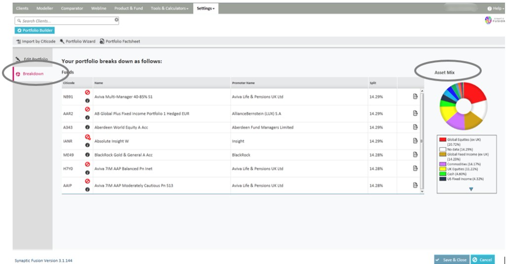
Task: Open factsheet document for BlackRock Gold & General
Action: point(415,154)
